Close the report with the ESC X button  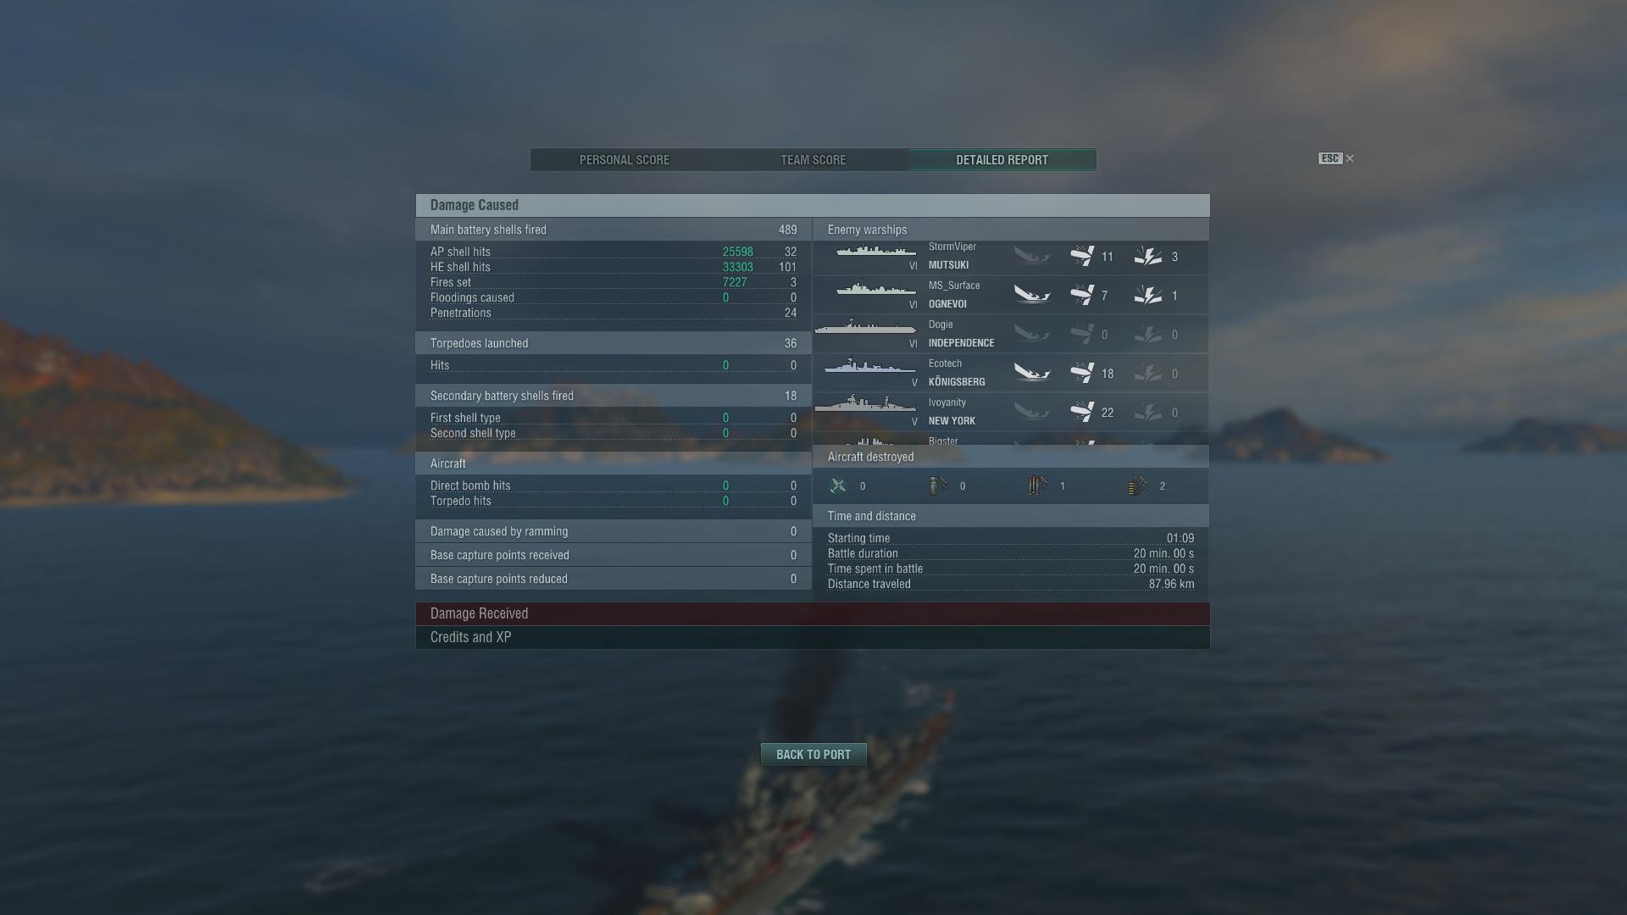click(1336, 158)
